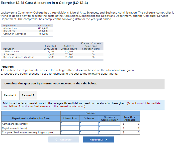Image resolution: width=178 pixels, height=146 pixels.
Task: Select the Admissions Liberal Arts input cell
Action: coord(70,124)
